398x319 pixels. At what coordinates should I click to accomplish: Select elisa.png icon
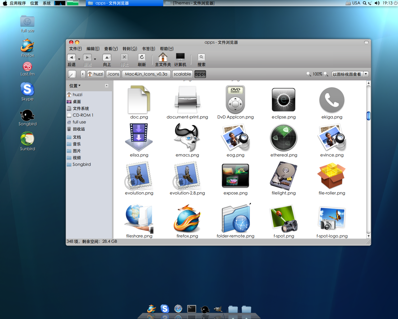(x=139, y=138)
